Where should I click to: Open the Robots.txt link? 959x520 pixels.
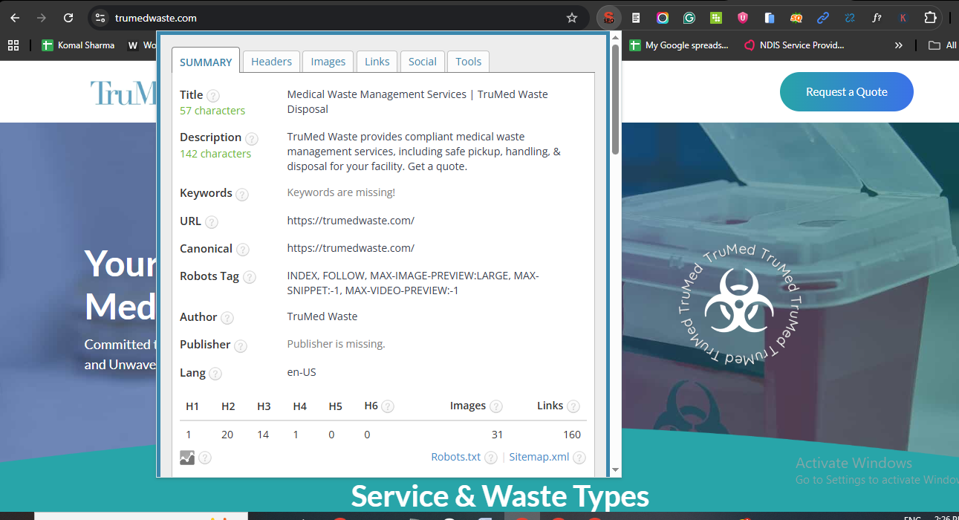pyautogui.click(x=455, y=457)
